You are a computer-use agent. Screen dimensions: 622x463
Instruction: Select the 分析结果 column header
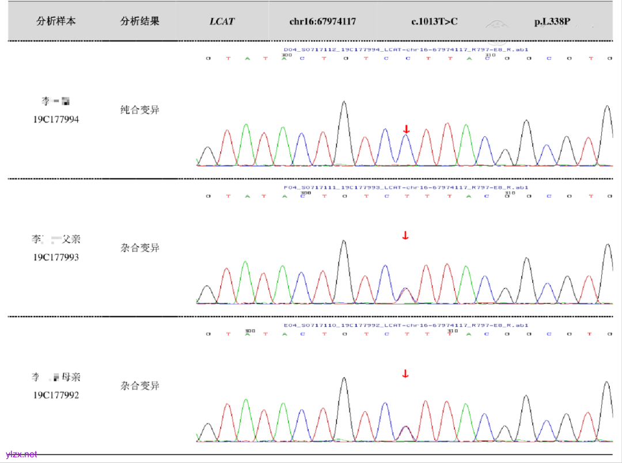click(x=140, y=21)
